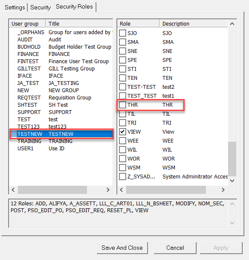Click Save And Close button
Viewport: 249px width, 260px height.
122,248
